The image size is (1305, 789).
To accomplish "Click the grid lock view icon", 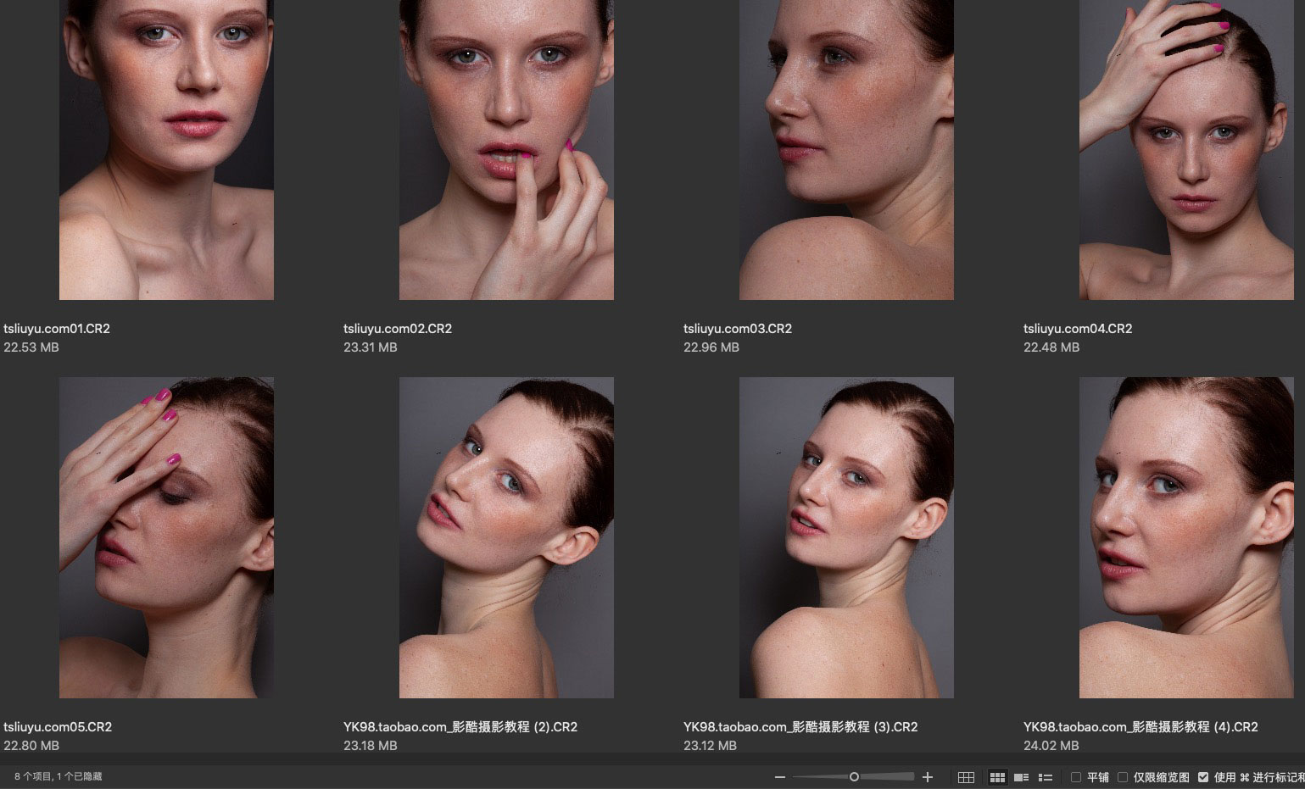I will (x=966, y=777).
